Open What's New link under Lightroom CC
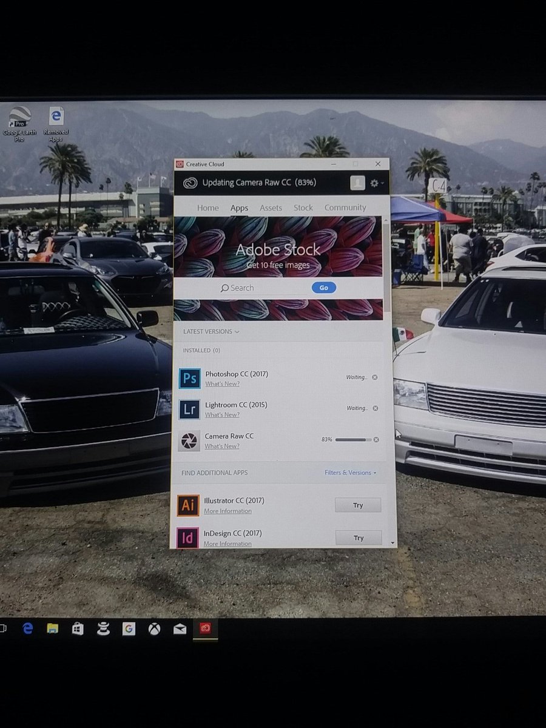This screenshot has width=546, height=728. [x=222, y=414]
